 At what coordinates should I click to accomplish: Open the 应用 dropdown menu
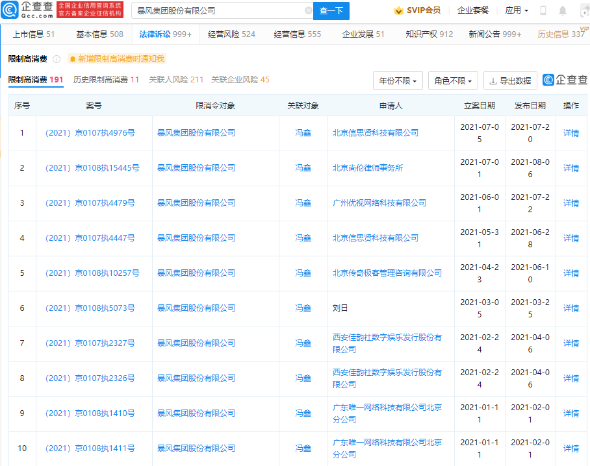tap(517, 11)
